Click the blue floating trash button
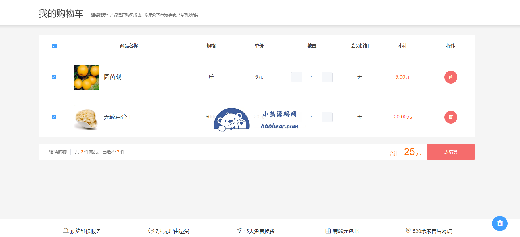The height and width of the screenshot is (237, 520). (x=500, y=224)
